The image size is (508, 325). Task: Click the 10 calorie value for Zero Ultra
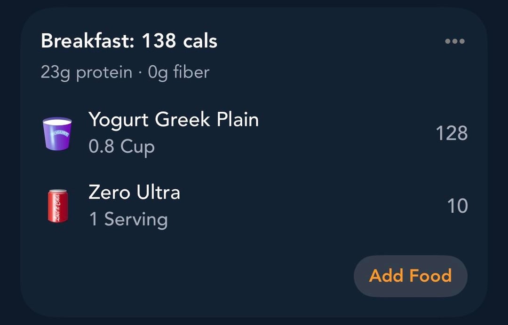click(x=457, y=206)
